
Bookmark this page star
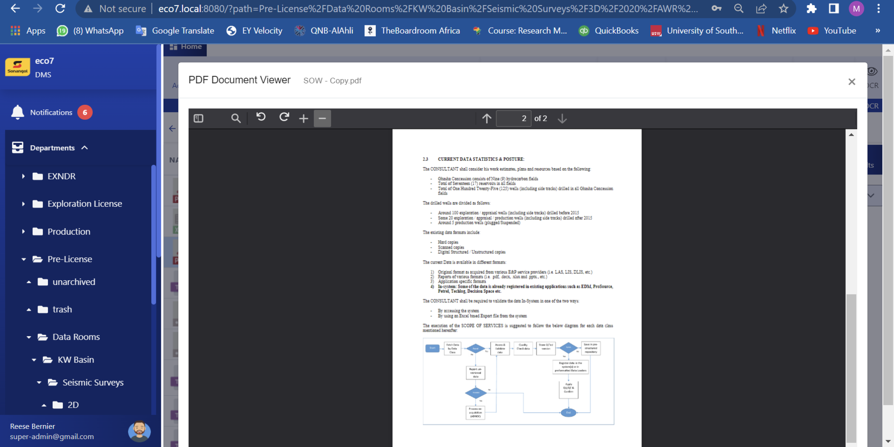[783, 8]
